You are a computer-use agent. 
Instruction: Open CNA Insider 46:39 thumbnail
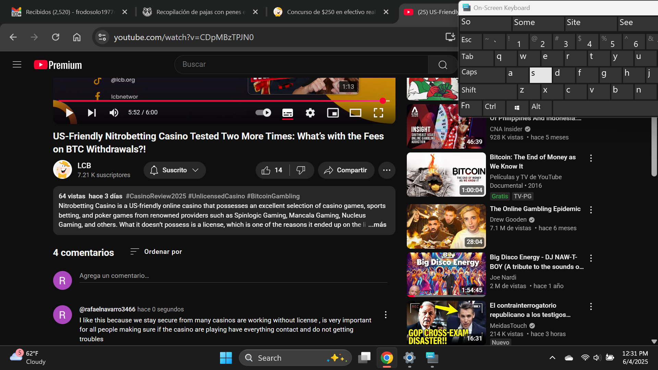[x=446, y=126]
